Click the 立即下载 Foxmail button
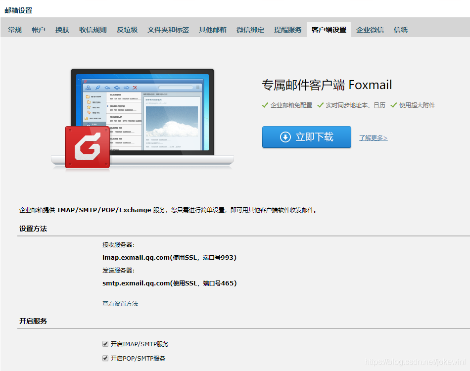This screenshot has height=371, width=470. pyautogui.click(x=307, y=137)
